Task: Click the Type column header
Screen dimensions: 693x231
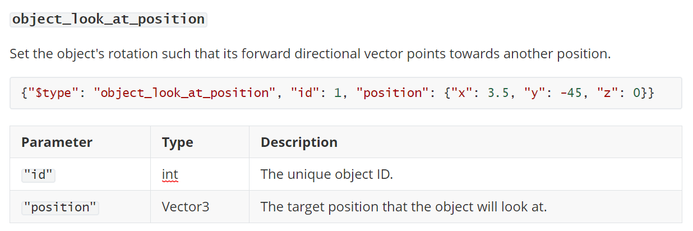Action: pos(178,142)
